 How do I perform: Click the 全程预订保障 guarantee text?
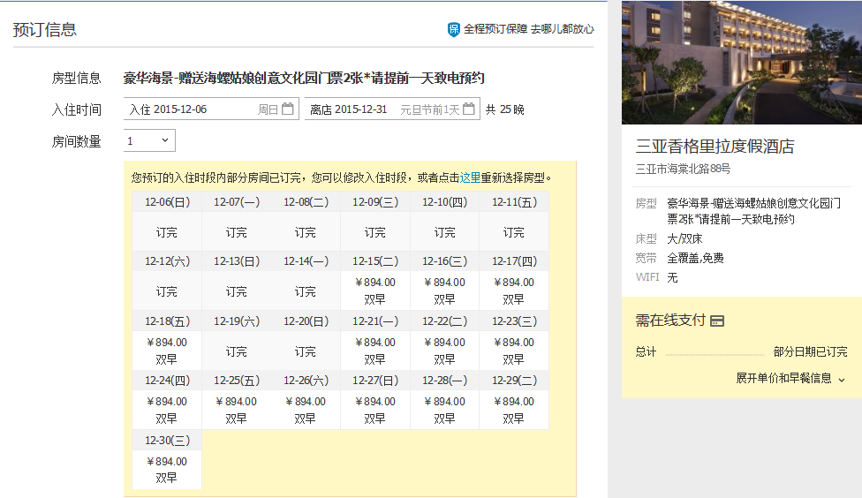click(x=495, y=29)
